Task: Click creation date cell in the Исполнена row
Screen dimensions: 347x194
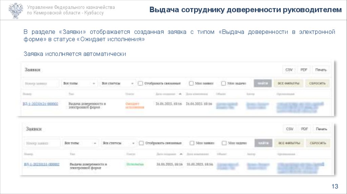Action: [x=169, y=164]
